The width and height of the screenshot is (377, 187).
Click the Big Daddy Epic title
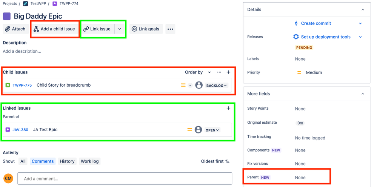38,16
